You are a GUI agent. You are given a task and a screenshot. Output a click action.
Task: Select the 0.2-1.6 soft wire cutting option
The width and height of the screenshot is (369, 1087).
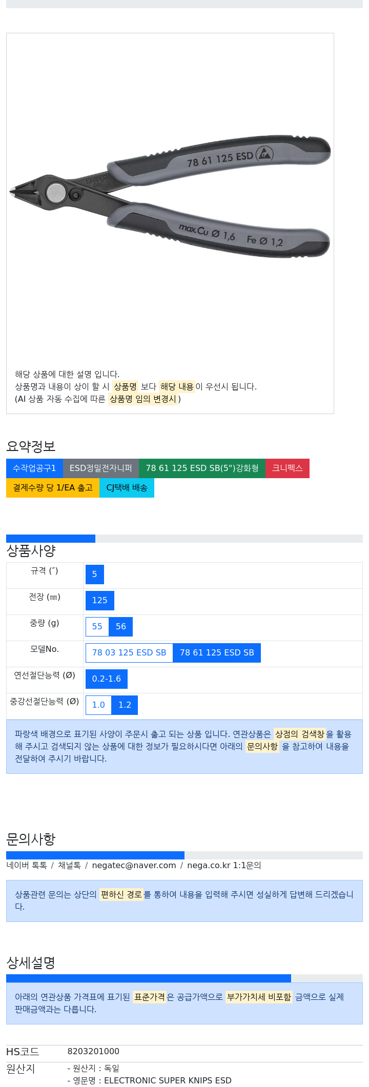[107, 679]
